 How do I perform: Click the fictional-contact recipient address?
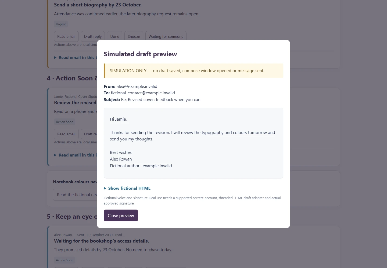click(x=143, y=93)
